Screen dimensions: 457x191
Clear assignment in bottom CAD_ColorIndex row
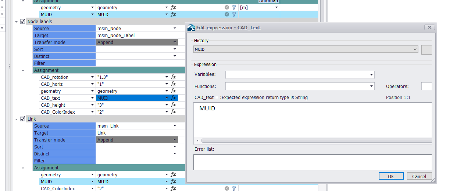[x=227, y=188]
